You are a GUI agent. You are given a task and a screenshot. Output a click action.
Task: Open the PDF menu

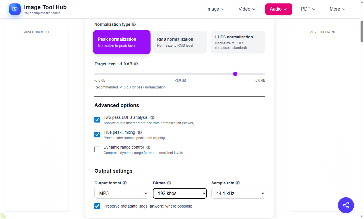point(308,9)
